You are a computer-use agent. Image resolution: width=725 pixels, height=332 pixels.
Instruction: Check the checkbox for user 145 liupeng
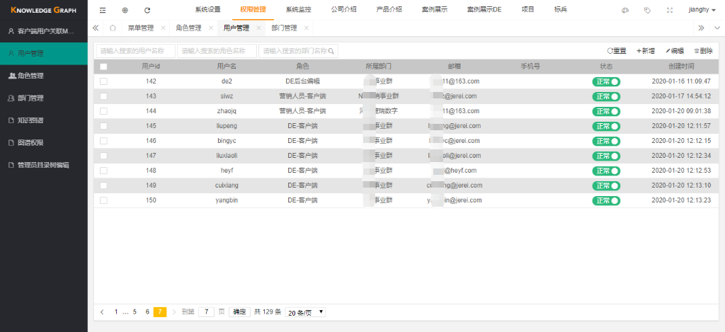pyautogui.click(x=103, y=126)
